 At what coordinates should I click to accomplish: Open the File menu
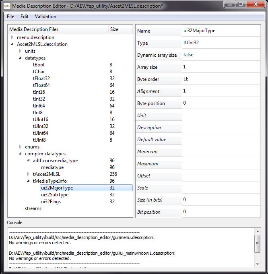(x=10, y=16)
